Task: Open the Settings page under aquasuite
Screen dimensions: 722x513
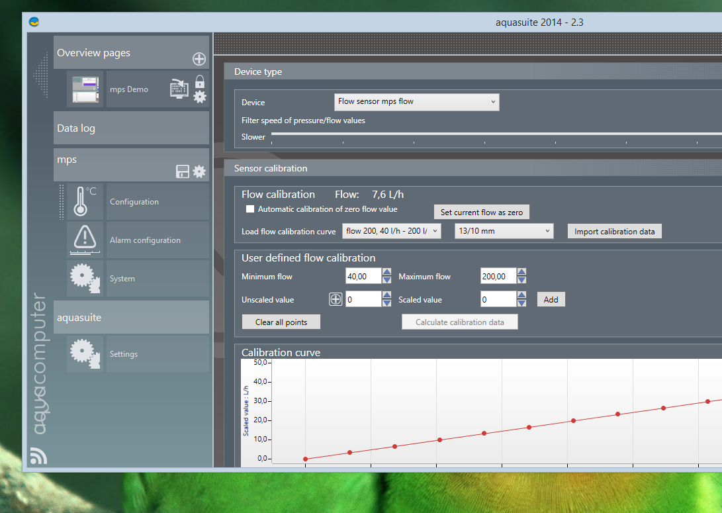Action: click(158, 354)
